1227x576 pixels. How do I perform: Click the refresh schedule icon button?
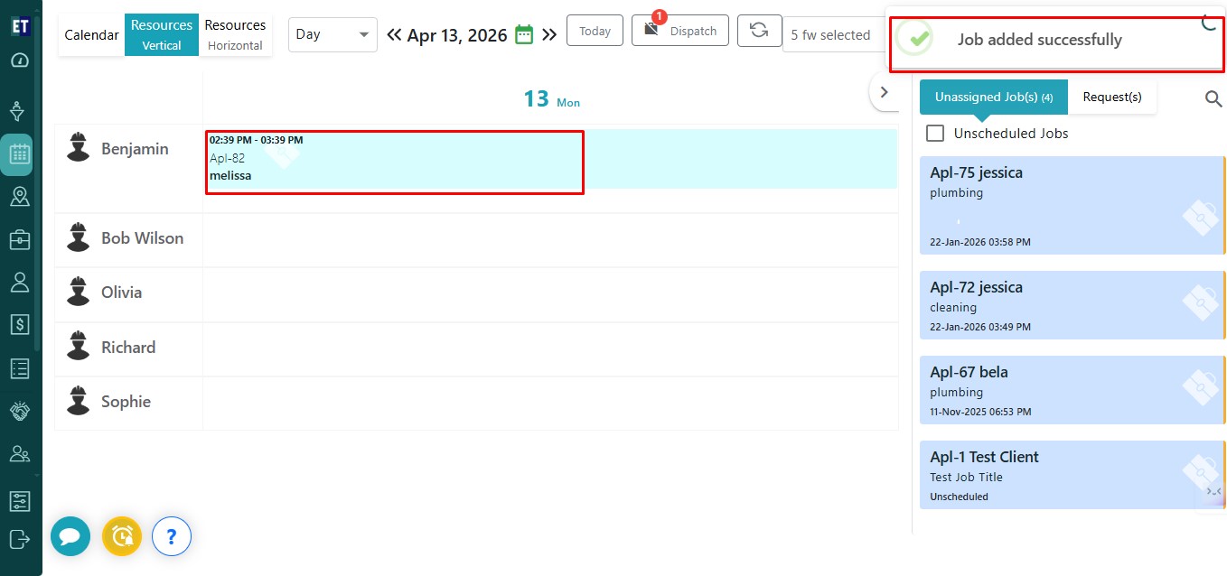pyautogui.click(x=759, y=30)
